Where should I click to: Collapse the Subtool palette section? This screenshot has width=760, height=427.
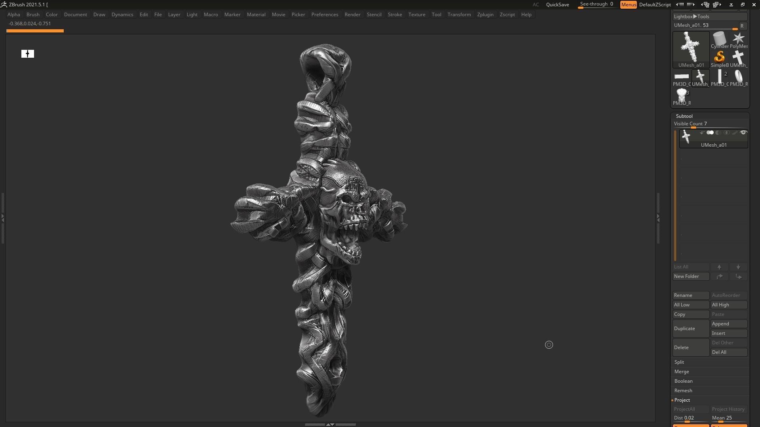[684, 116]
